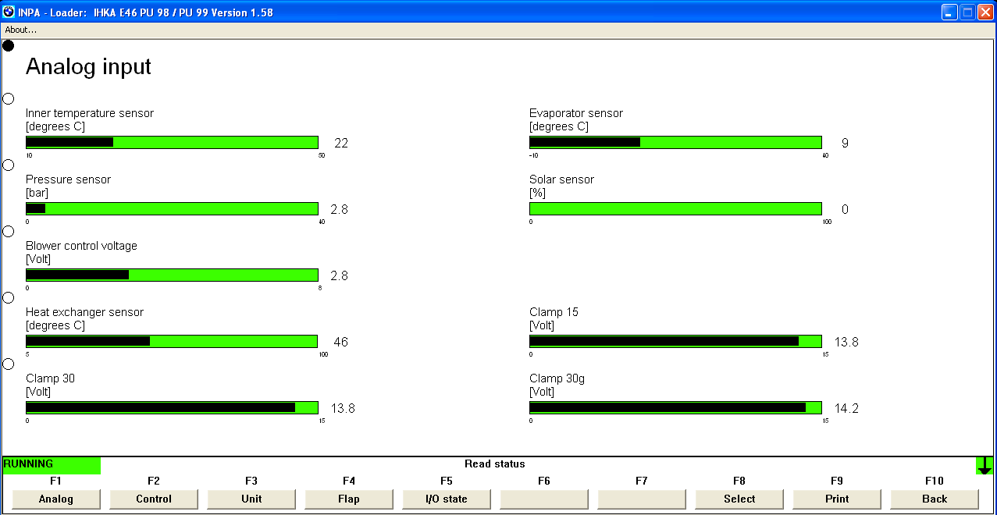Click the green down arrow in status bar
The height and width of the screenshot is (515, 997).
[x=985, y=465]
